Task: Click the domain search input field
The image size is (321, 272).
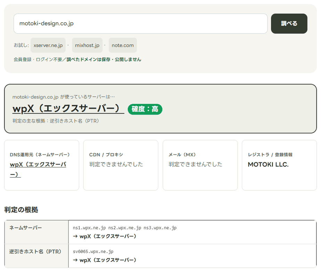Action: click(140, 24)
